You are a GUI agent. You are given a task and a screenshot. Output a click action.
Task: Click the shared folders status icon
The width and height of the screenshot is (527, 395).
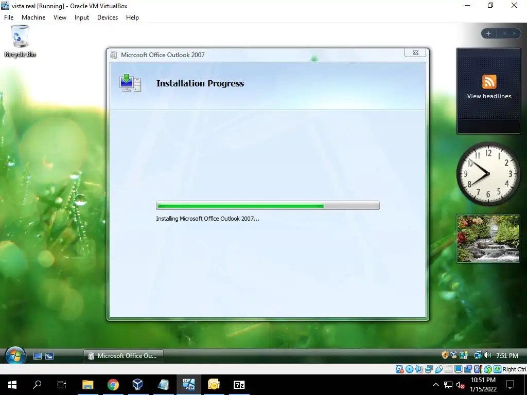tap(448, 369)
